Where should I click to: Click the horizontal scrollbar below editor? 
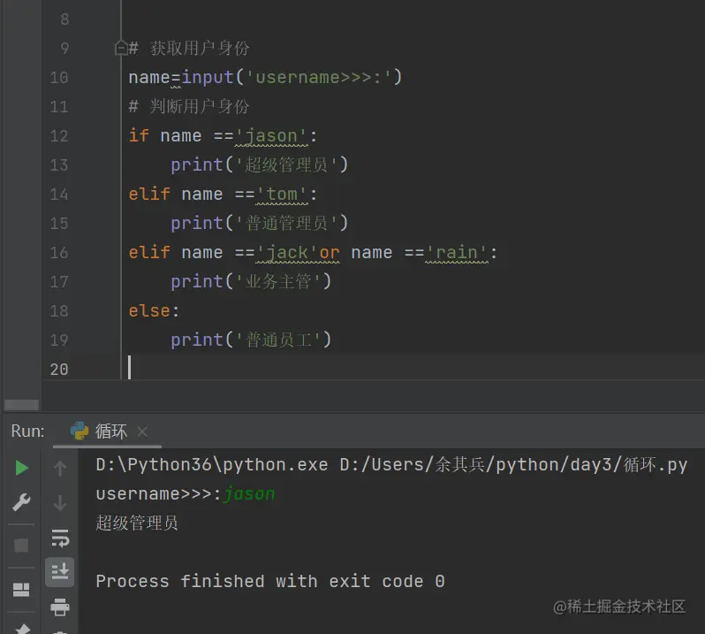21,404
